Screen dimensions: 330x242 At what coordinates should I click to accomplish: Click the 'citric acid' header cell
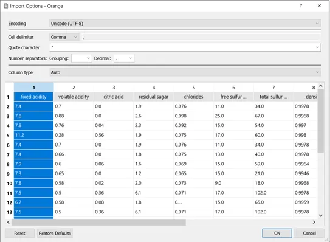click(x=114, y=97)
